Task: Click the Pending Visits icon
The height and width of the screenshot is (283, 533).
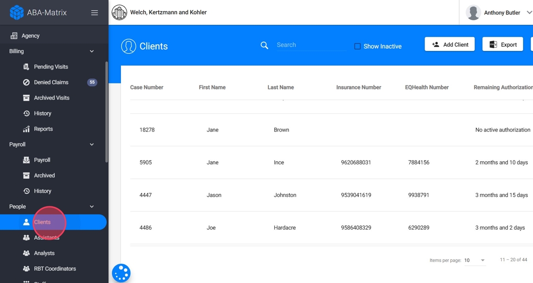Action: coord(26,67)
